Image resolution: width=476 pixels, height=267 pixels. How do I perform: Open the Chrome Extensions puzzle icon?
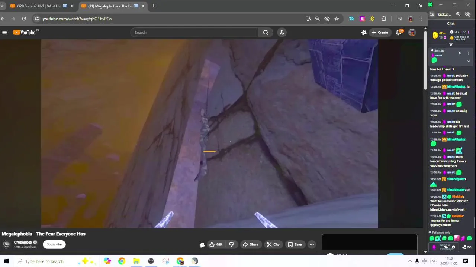(x=384, y=19)
